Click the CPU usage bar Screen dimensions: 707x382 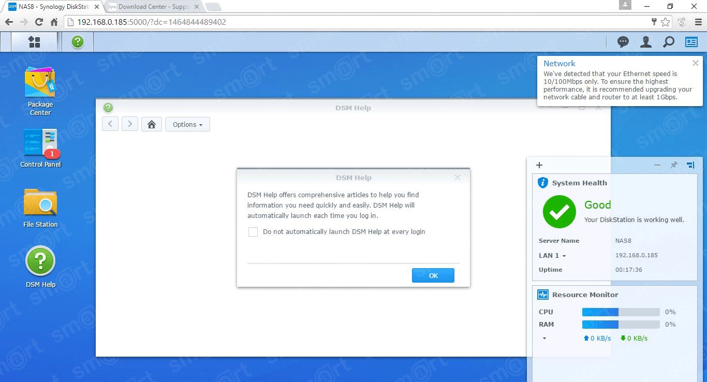pos(621,312)
